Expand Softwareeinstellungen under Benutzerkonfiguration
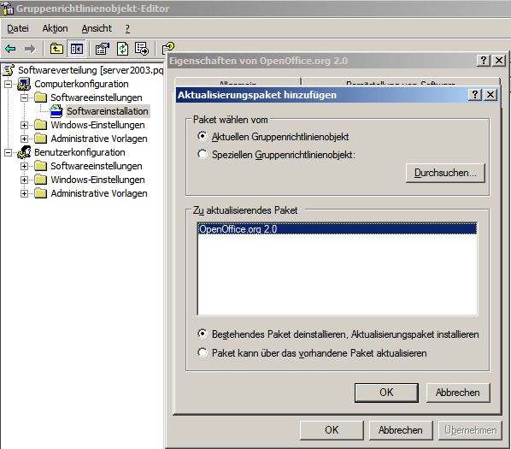Image resolution: width=511 pixels, height=449 pixels. coord(24,166)
